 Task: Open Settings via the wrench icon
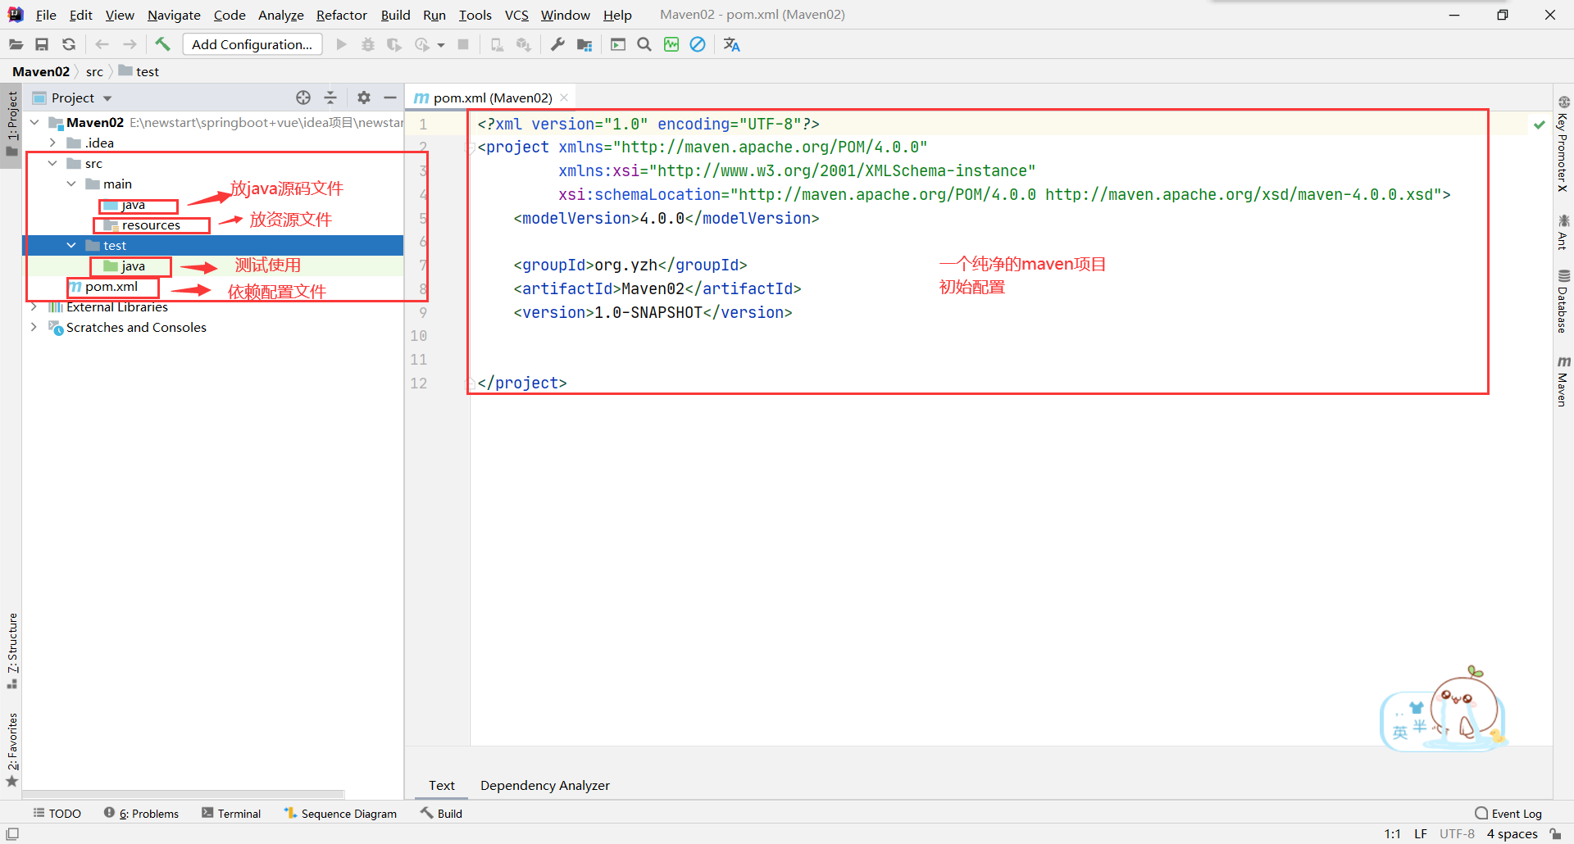[x=557, y=44]
